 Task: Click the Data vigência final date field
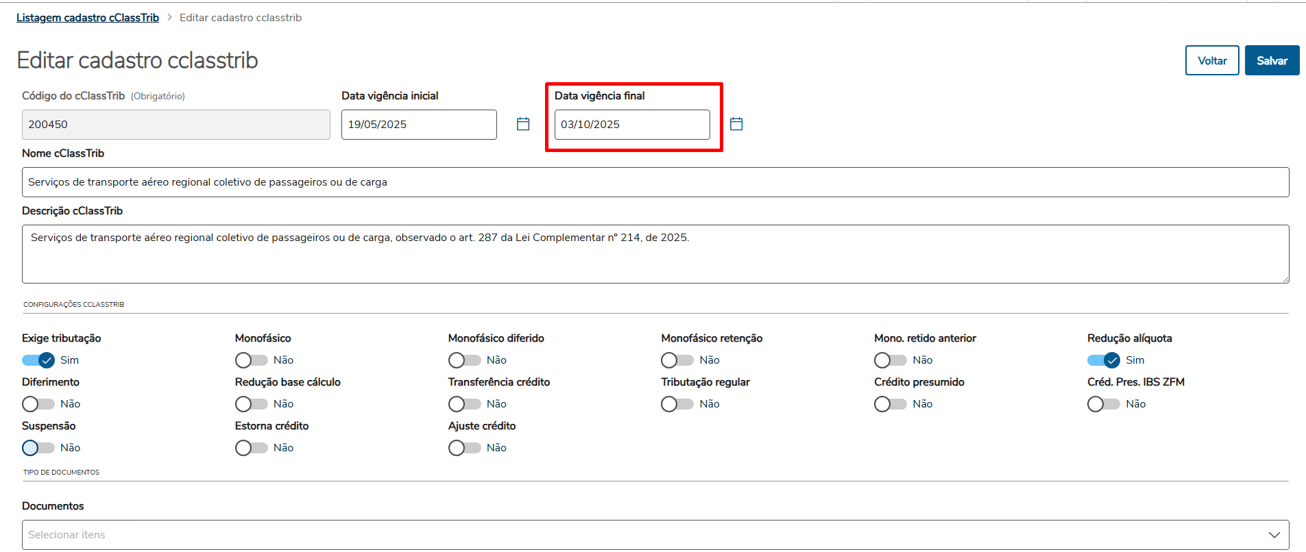631,125
